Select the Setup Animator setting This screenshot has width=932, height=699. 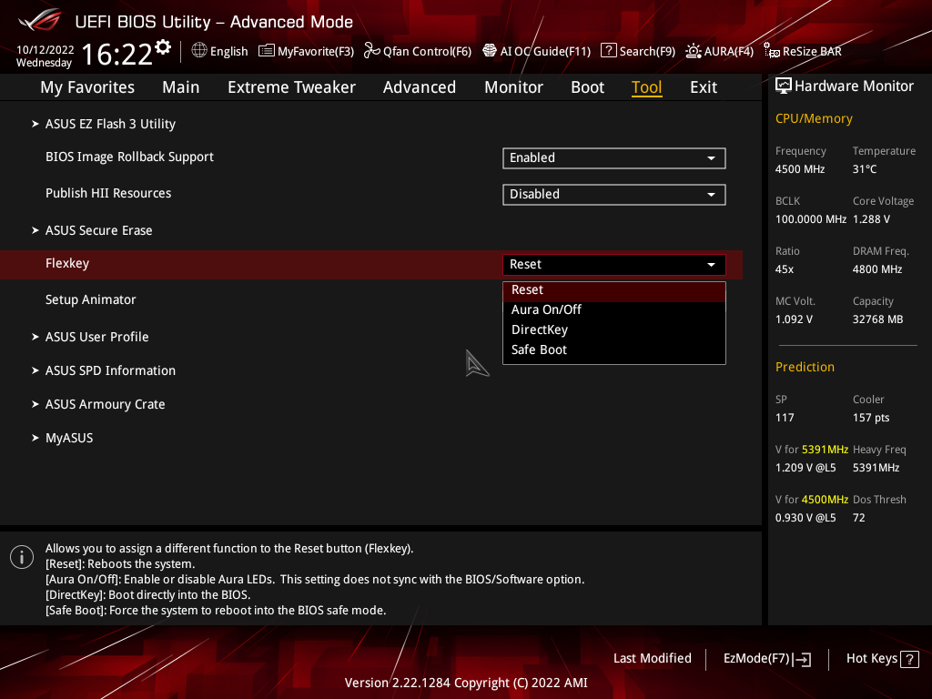tap(91, 299)
